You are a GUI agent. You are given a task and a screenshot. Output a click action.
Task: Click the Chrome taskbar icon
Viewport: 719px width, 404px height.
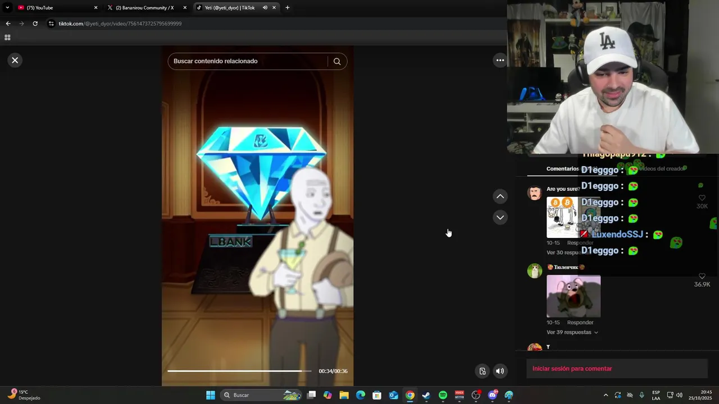click(x=410, y=395)
